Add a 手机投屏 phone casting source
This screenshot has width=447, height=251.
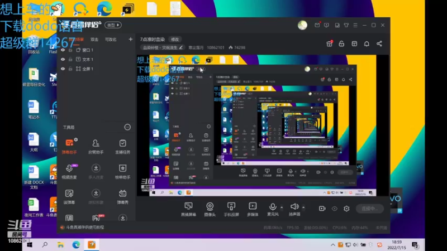click(x=231, y=209)
